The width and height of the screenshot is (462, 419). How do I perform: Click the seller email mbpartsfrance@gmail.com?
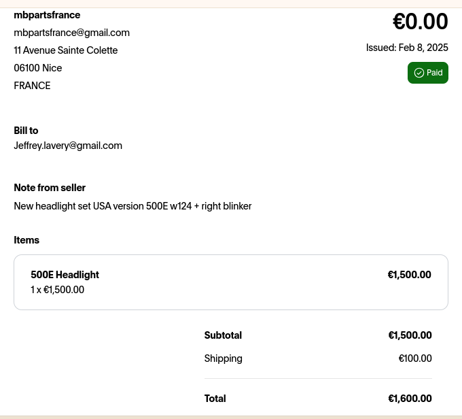(71, 33)
